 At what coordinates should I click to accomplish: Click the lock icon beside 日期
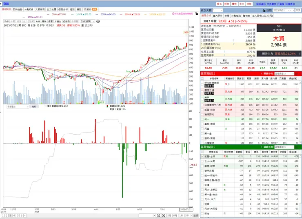click(x=264, y=10)
